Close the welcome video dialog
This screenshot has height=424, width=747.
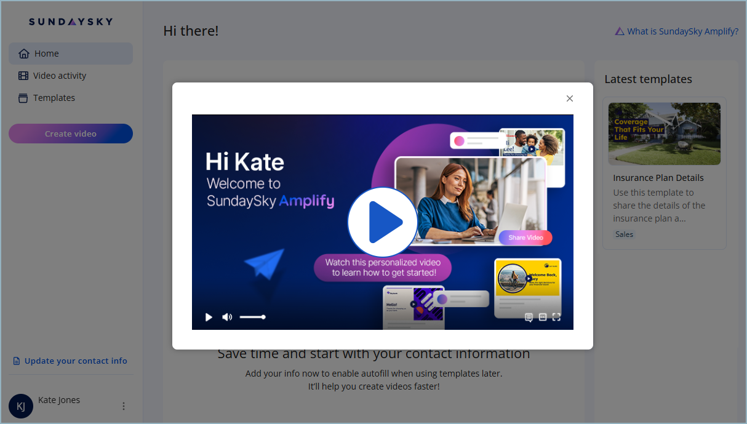tap(569, 98)
